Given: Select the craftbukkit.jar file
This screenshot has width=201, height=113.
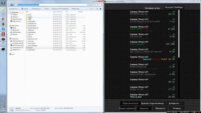Looking at the screenshot, I should point(32,32).
